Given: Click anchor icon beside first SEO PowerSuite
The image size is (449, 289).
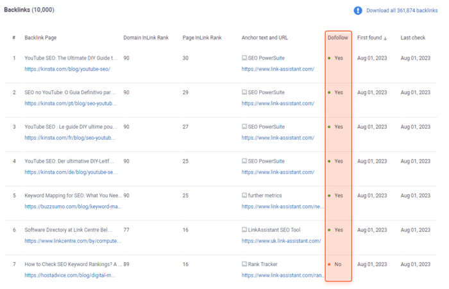Looking at the screenshot, I should pos(244,58).
